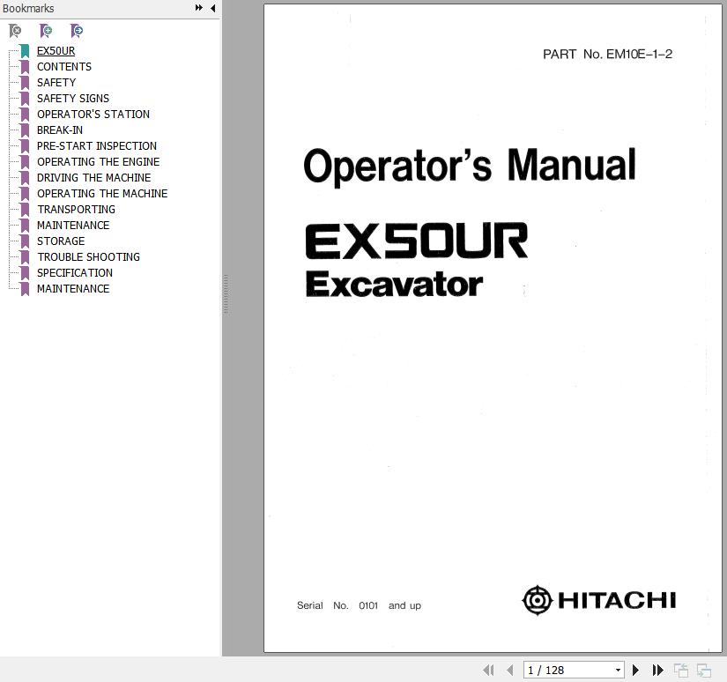
Task: Click the Operator's Manual title text
Action: pyautogui.click(x=469, y=166)
